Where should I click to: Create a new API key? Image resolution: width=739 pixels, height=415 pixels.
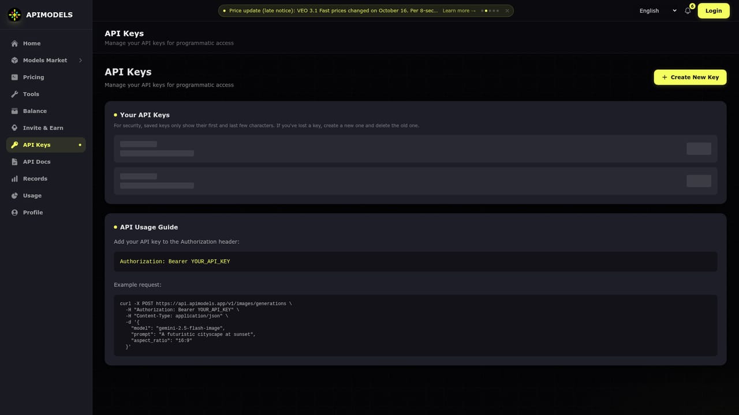tap(690, 77)
